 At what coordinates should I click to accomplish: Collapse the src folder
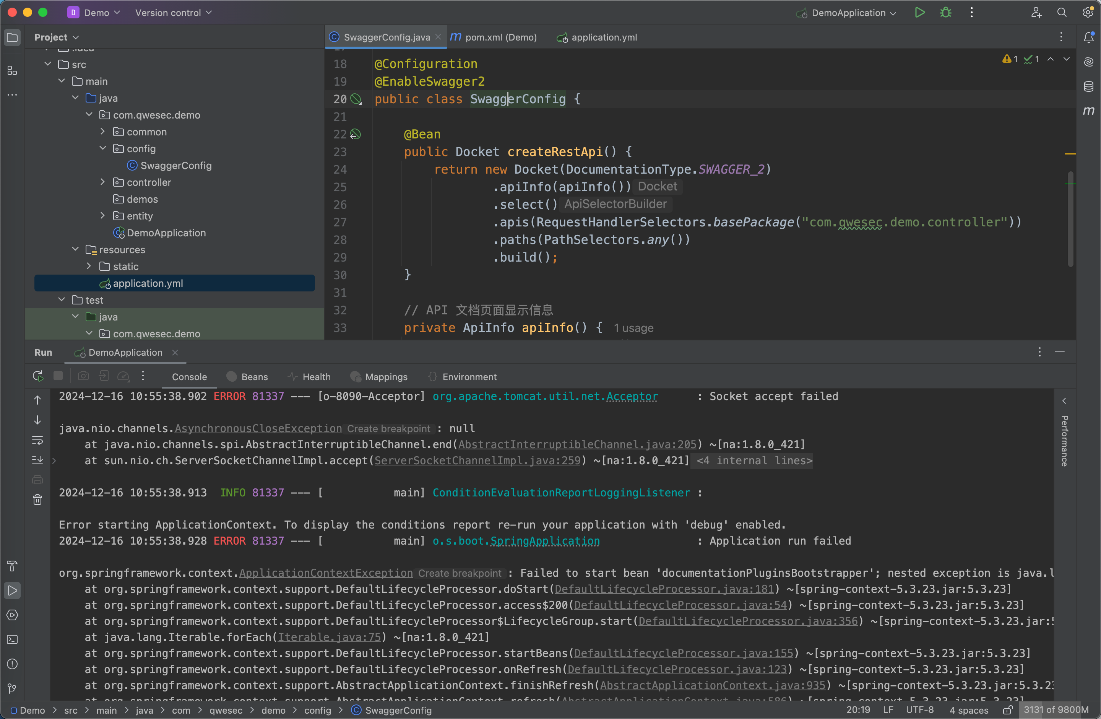coord(48,64)
